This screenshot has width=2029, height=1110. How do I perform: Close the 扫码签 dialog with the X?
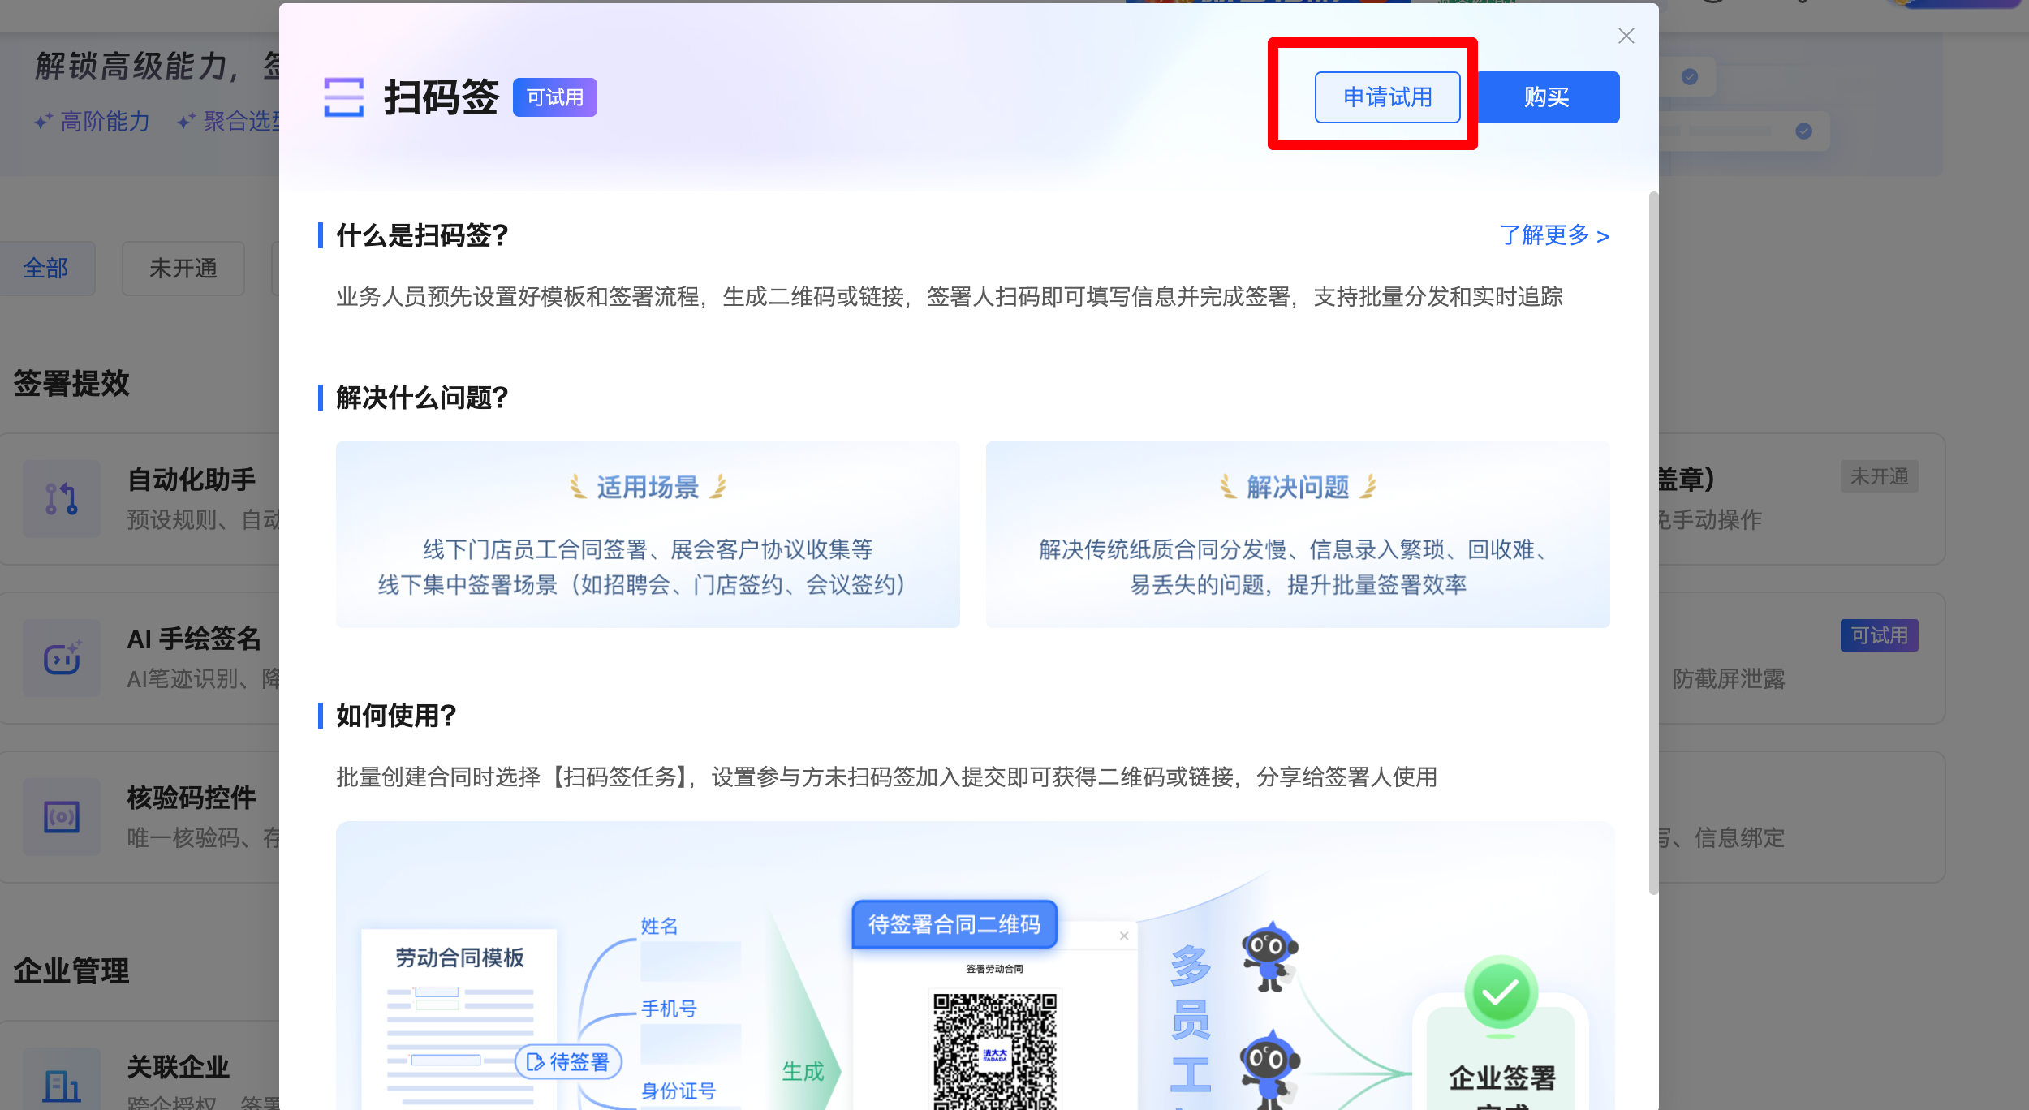(1626, 36)
